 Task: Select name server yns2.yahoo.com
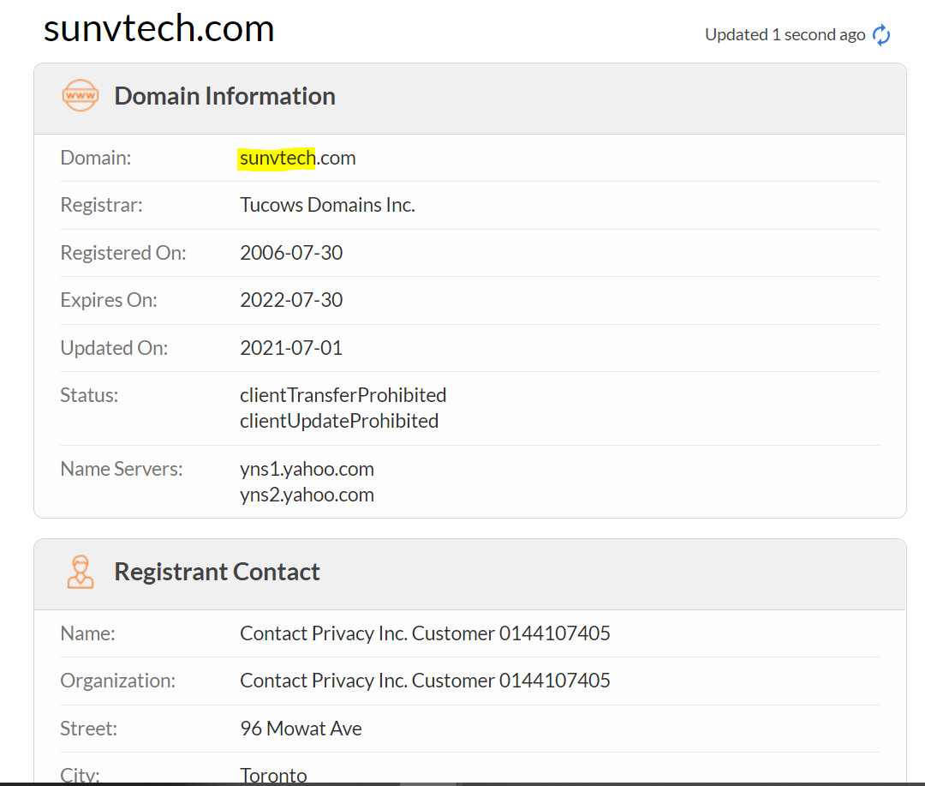coord(307,495)
